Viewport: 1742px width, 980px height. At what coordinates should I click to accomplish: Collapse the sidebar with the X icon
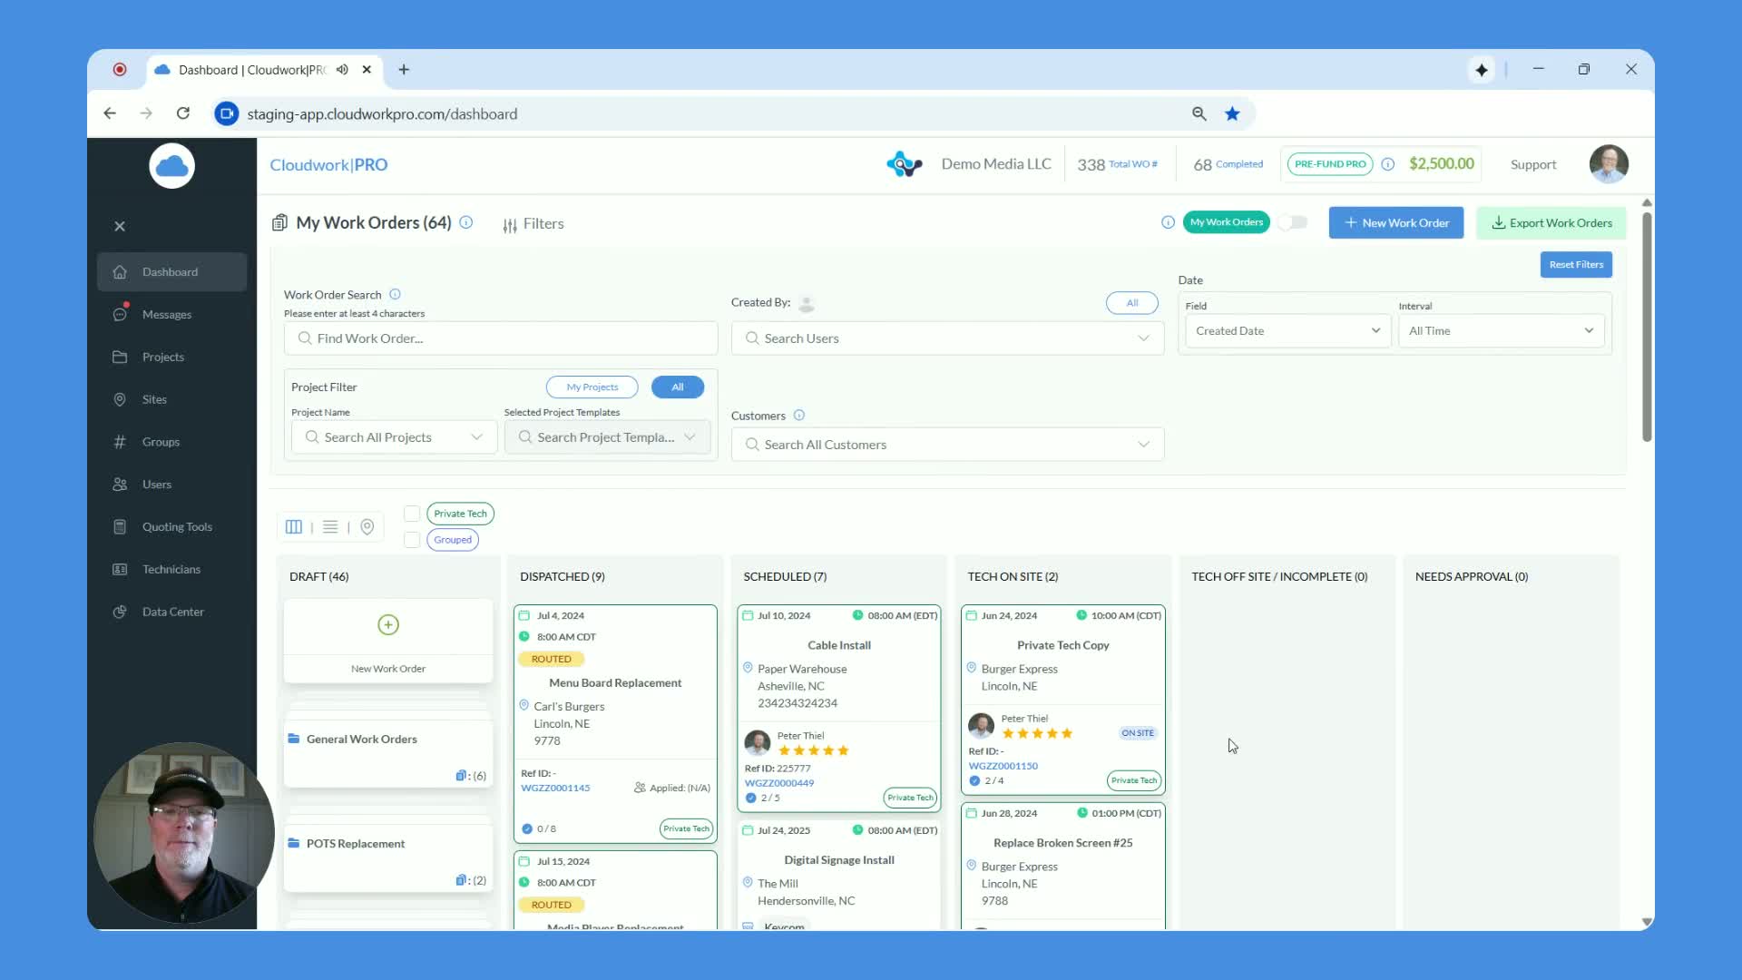click(120, 227)
